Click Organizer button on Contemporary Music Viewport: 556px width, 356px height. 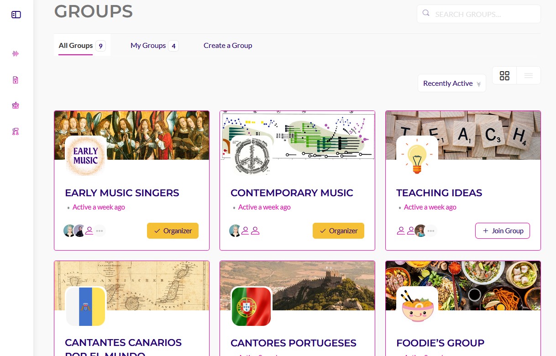(x=338, y=231)
